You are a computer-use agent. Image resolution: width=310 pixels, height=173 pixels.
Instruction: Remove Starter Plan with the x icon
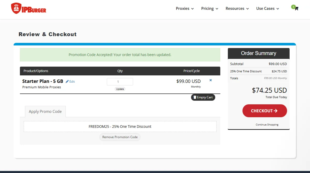pyautogui.click(x=211, y=80)
